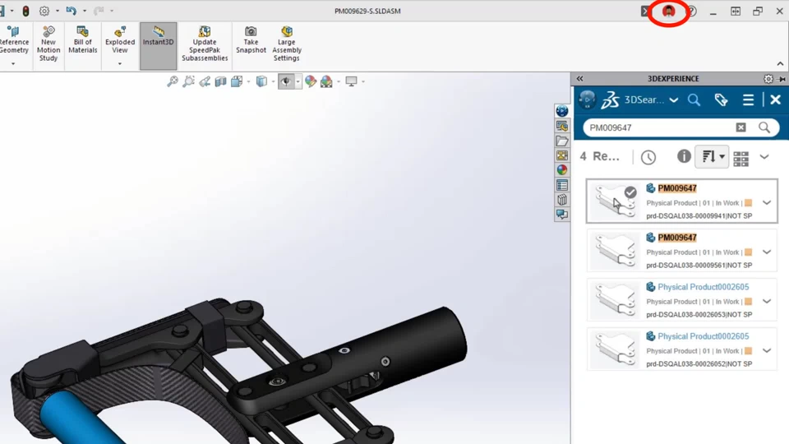Undo the last action
The width and height of the screenshot is (789, 444).
click(x=71, y=11)
